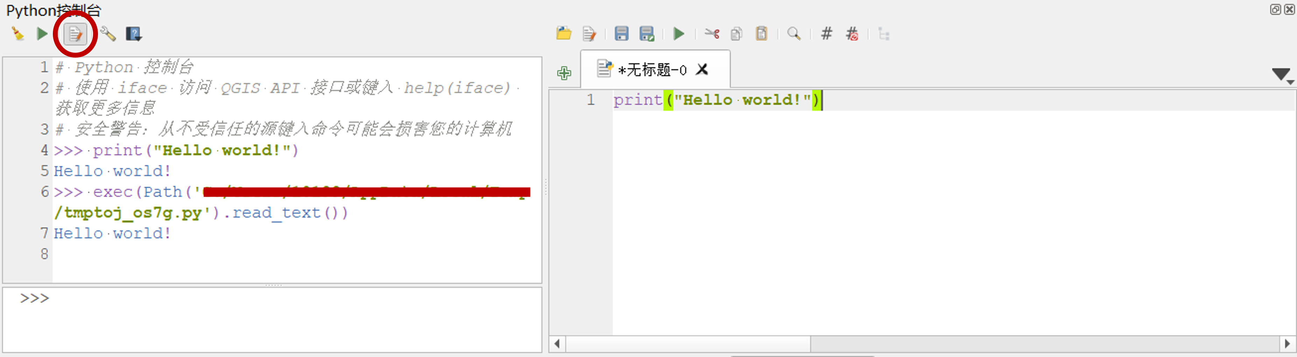Click the "Hello world!" output on line 5
Image resolution: width=1297 pixels, height=357 pixels.
pyautogui.click(x=112, y=171)
